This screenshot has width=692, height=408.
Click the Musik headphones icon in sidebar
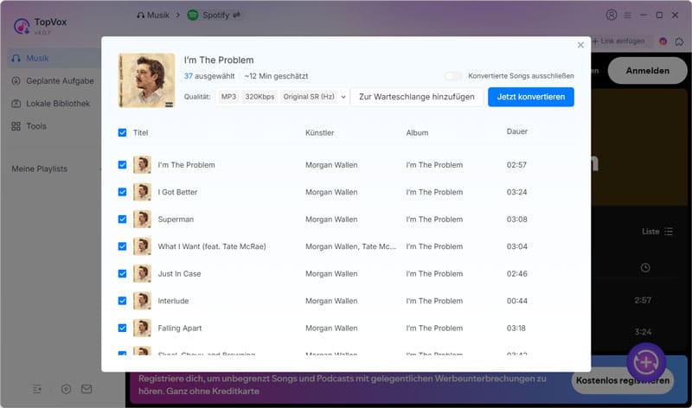pyautogui.click(x=16, y=58)
